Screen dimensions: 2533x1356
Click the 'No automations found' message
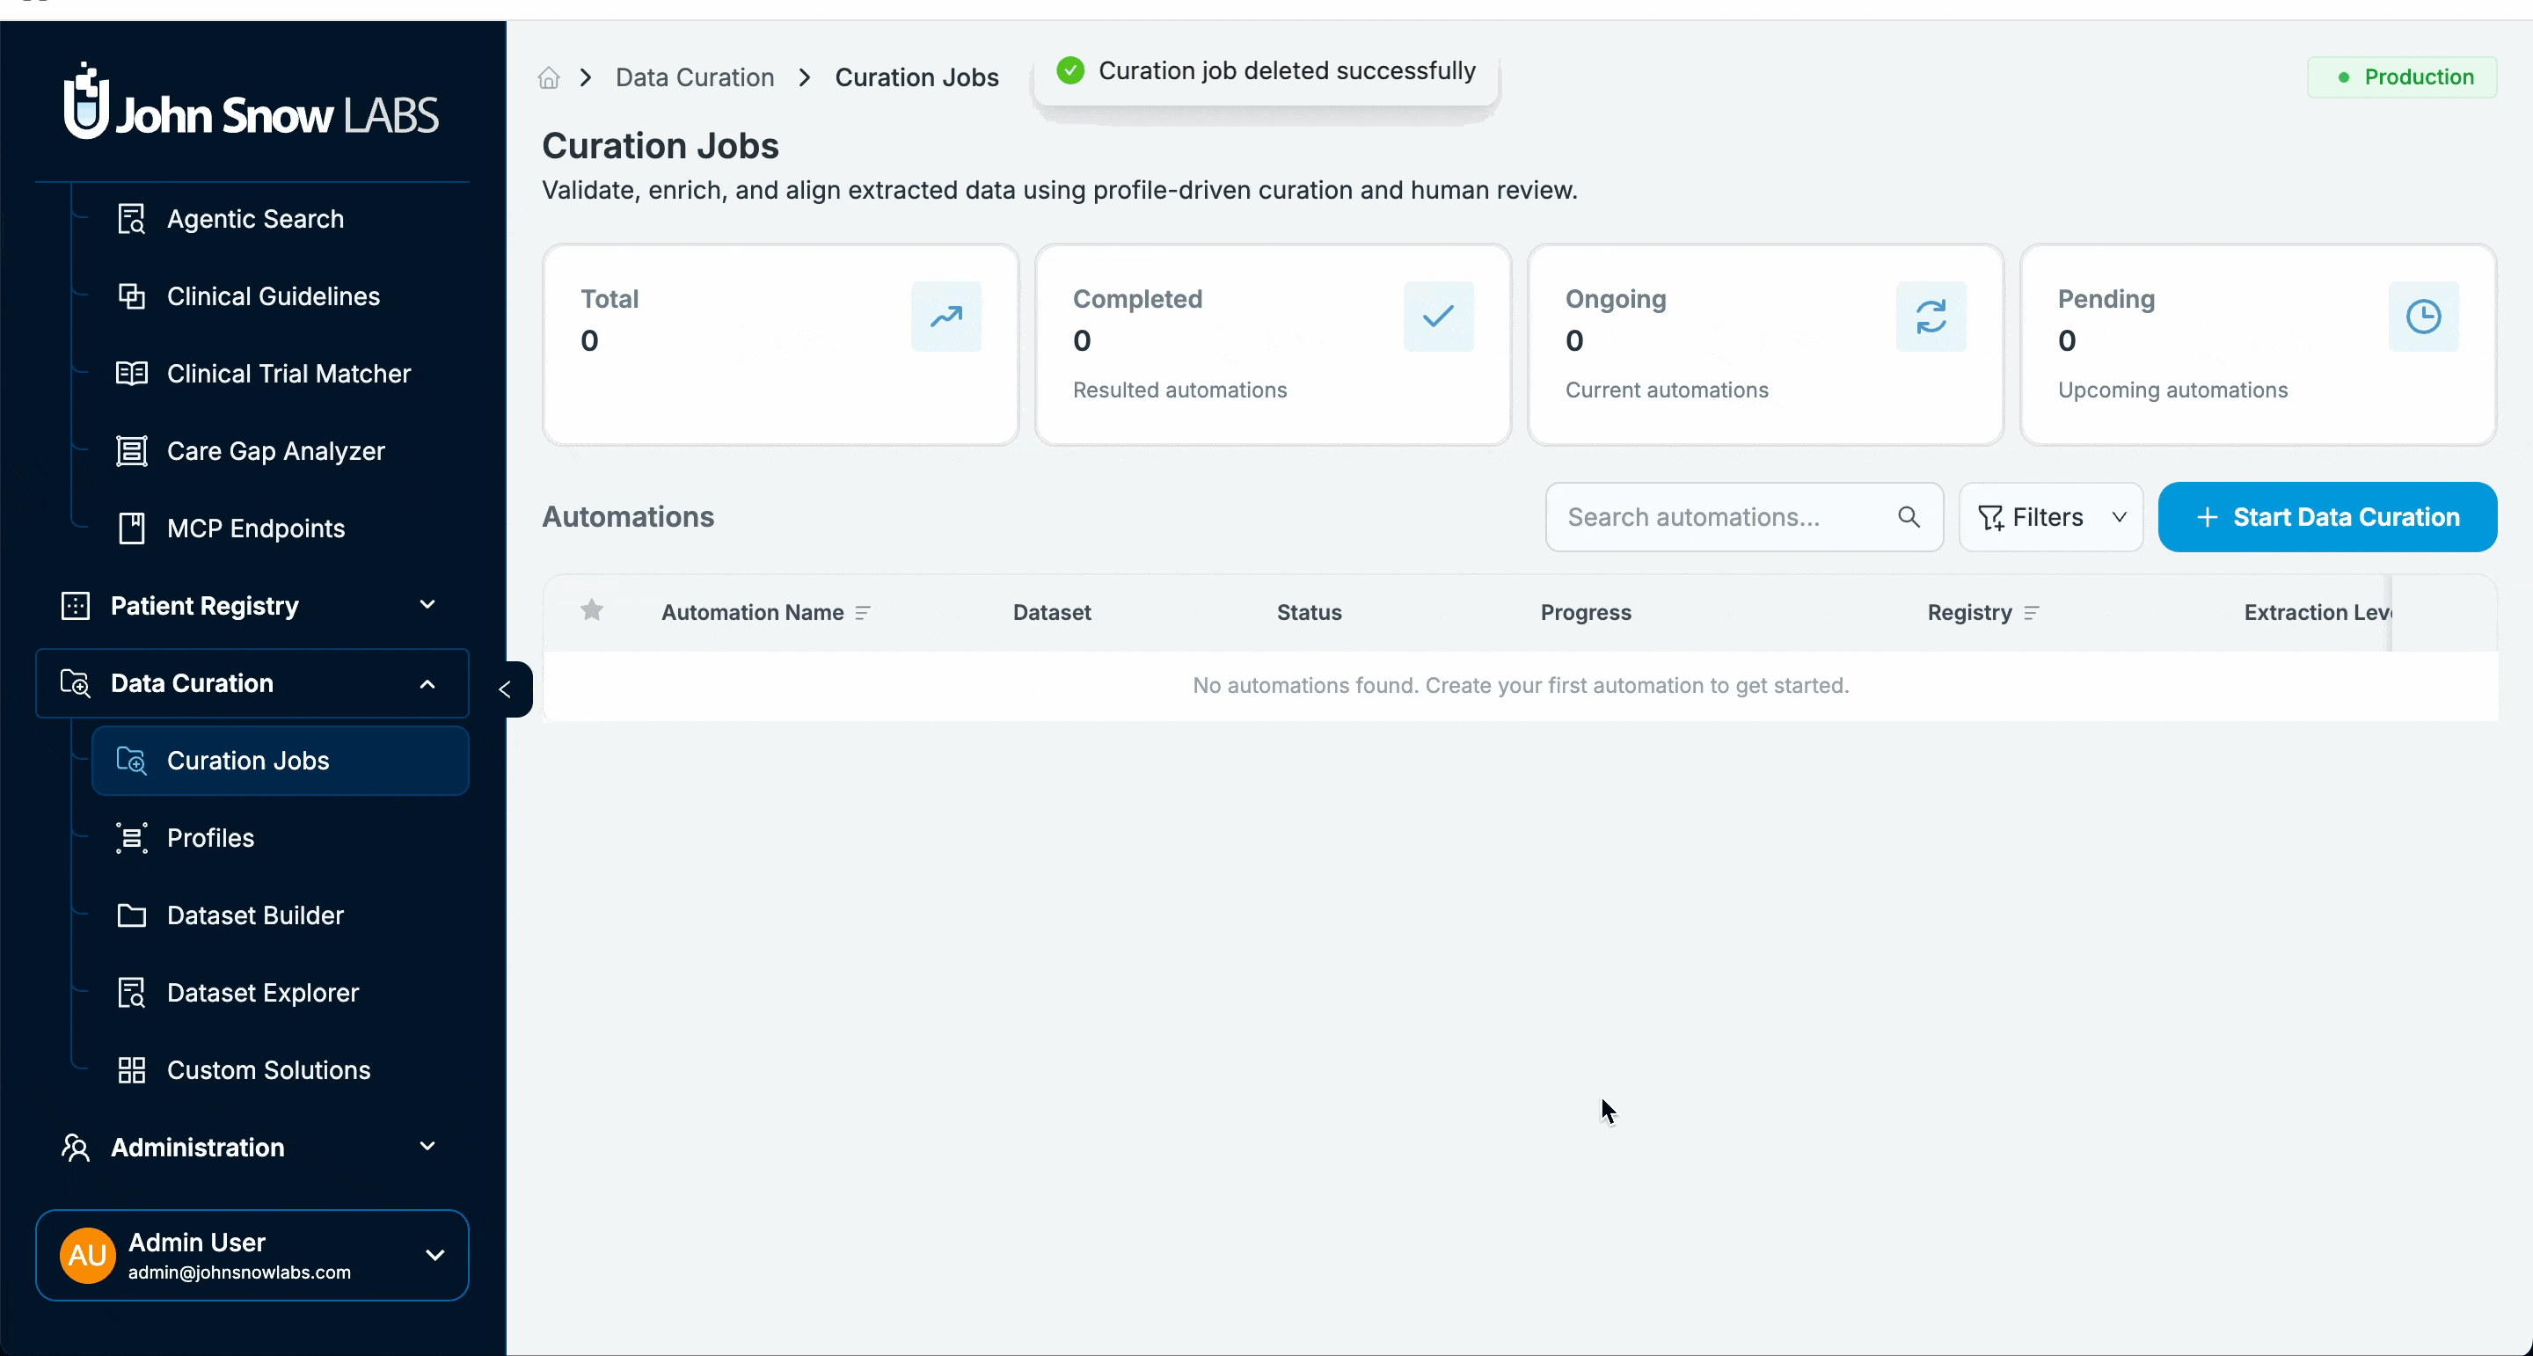click(x=1520, y=685)
